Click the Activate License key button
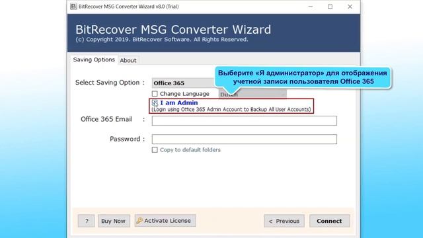 point(165,221)
